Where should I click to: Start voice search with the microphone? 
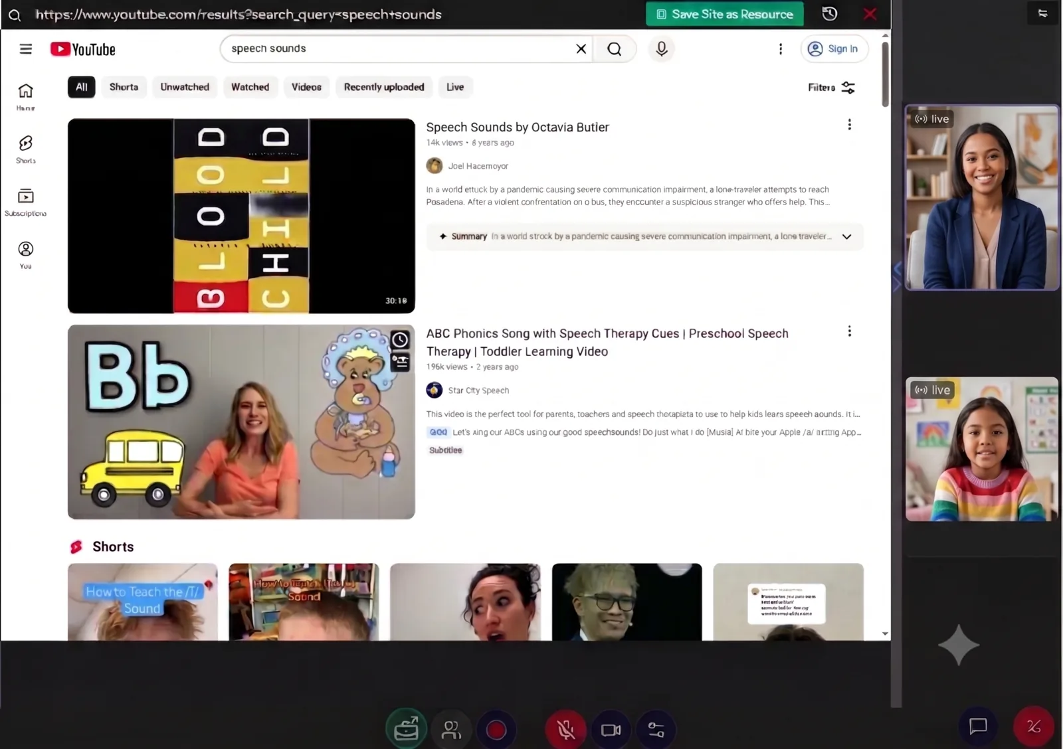[662, 48]
